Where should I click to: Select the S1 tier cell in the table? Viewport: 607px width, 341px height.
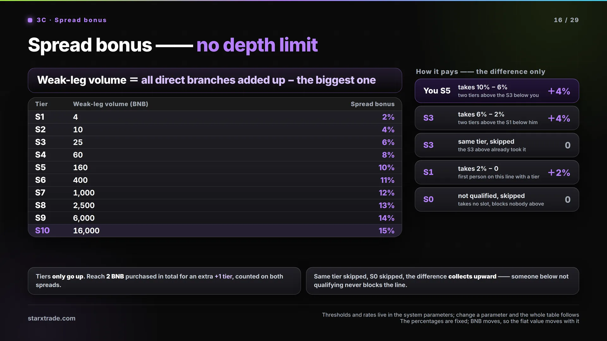(x=40, y=117)
